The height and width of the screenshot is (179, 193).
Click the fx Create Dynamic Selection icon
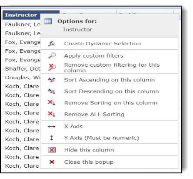[x=52, y=44]
